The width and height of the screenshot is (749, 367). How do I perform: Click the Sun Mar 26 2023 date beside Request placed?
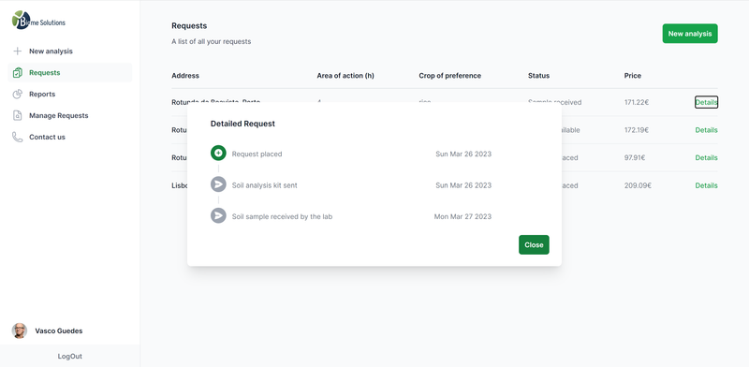[463, 154]
